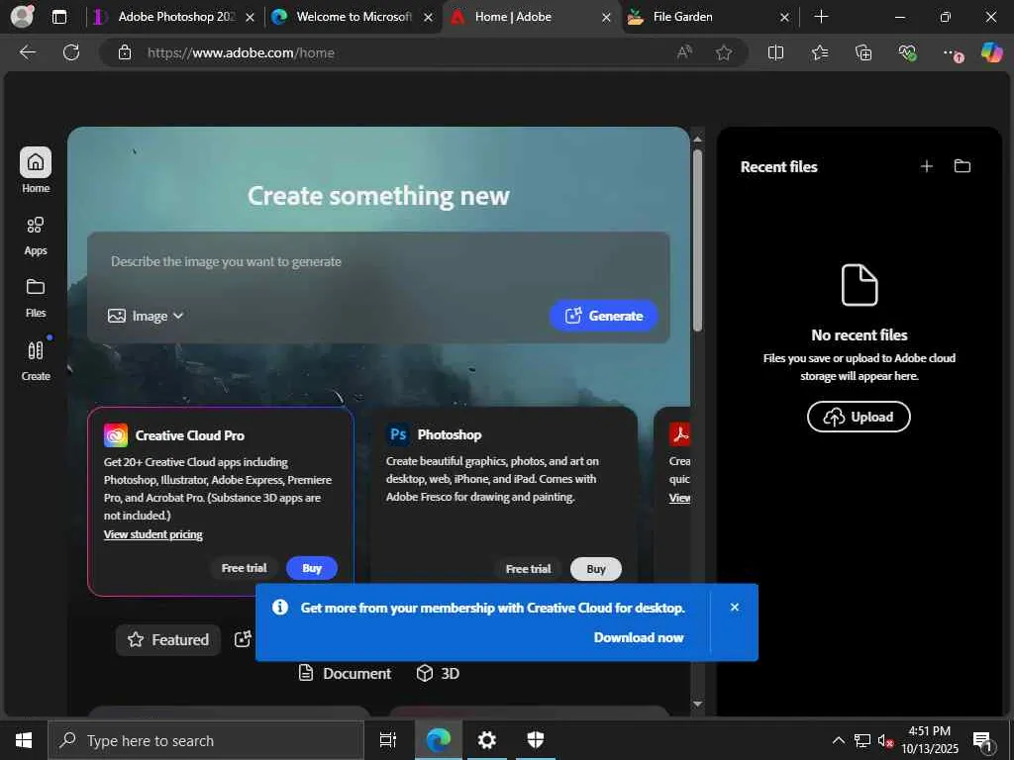Close the Adobe Photoshop tab
Viewport: 1014px width, 760px height.
[x=251, y=18]
